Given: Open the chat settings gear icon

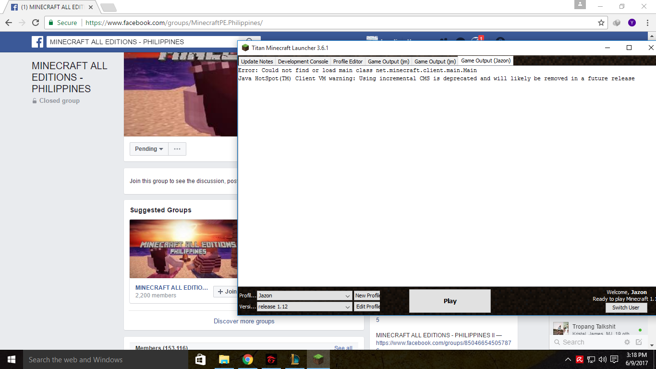Looking at the screenshot, I should coord(627,342).
